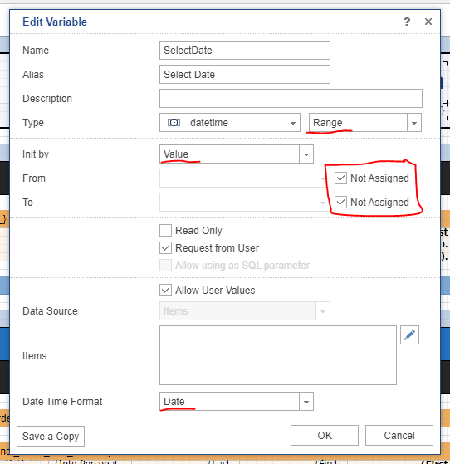
Task: Click the Alias field with Select Date
Action: pos(245,74)
